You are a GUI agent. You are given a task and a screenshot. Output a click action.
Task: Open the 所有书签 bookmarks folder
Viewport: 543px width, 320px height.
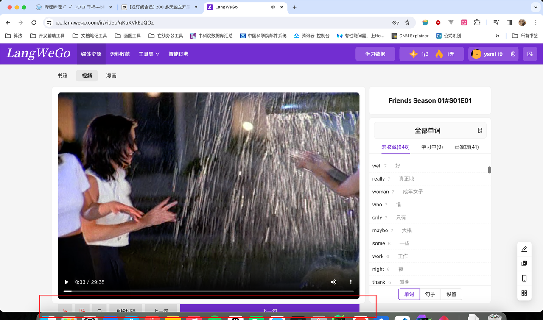point(525,36)
